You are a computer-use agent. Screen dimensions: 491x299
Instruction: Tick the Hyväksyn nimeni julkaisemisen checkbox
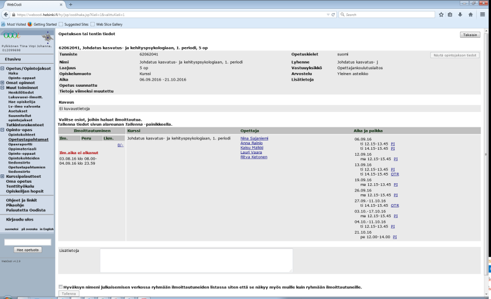[x=60, y=287]
